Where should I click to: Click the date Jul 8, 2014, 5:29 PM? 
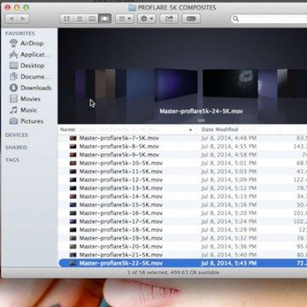(229, 229)
